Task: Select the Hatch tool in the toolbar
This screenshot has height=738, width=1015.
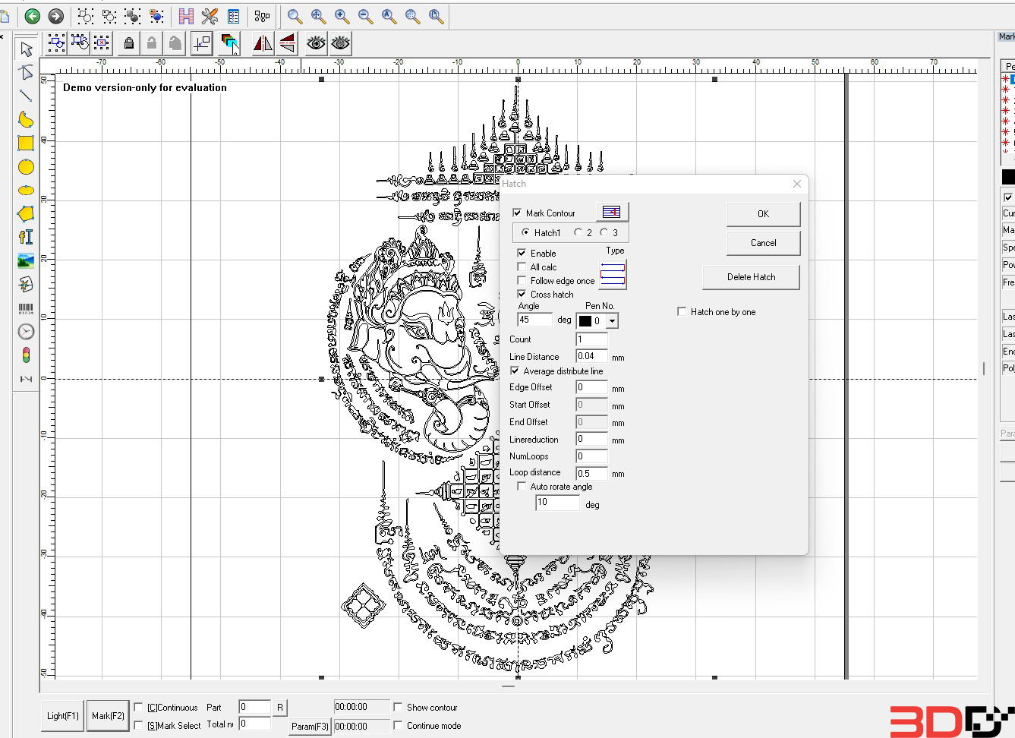Action: [x=186, y=16]
